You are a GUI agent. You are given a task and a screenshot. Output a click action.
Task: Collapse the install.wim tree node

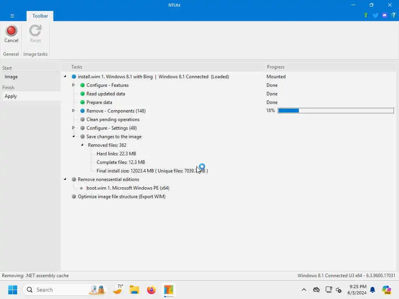(x=65, y=76)
